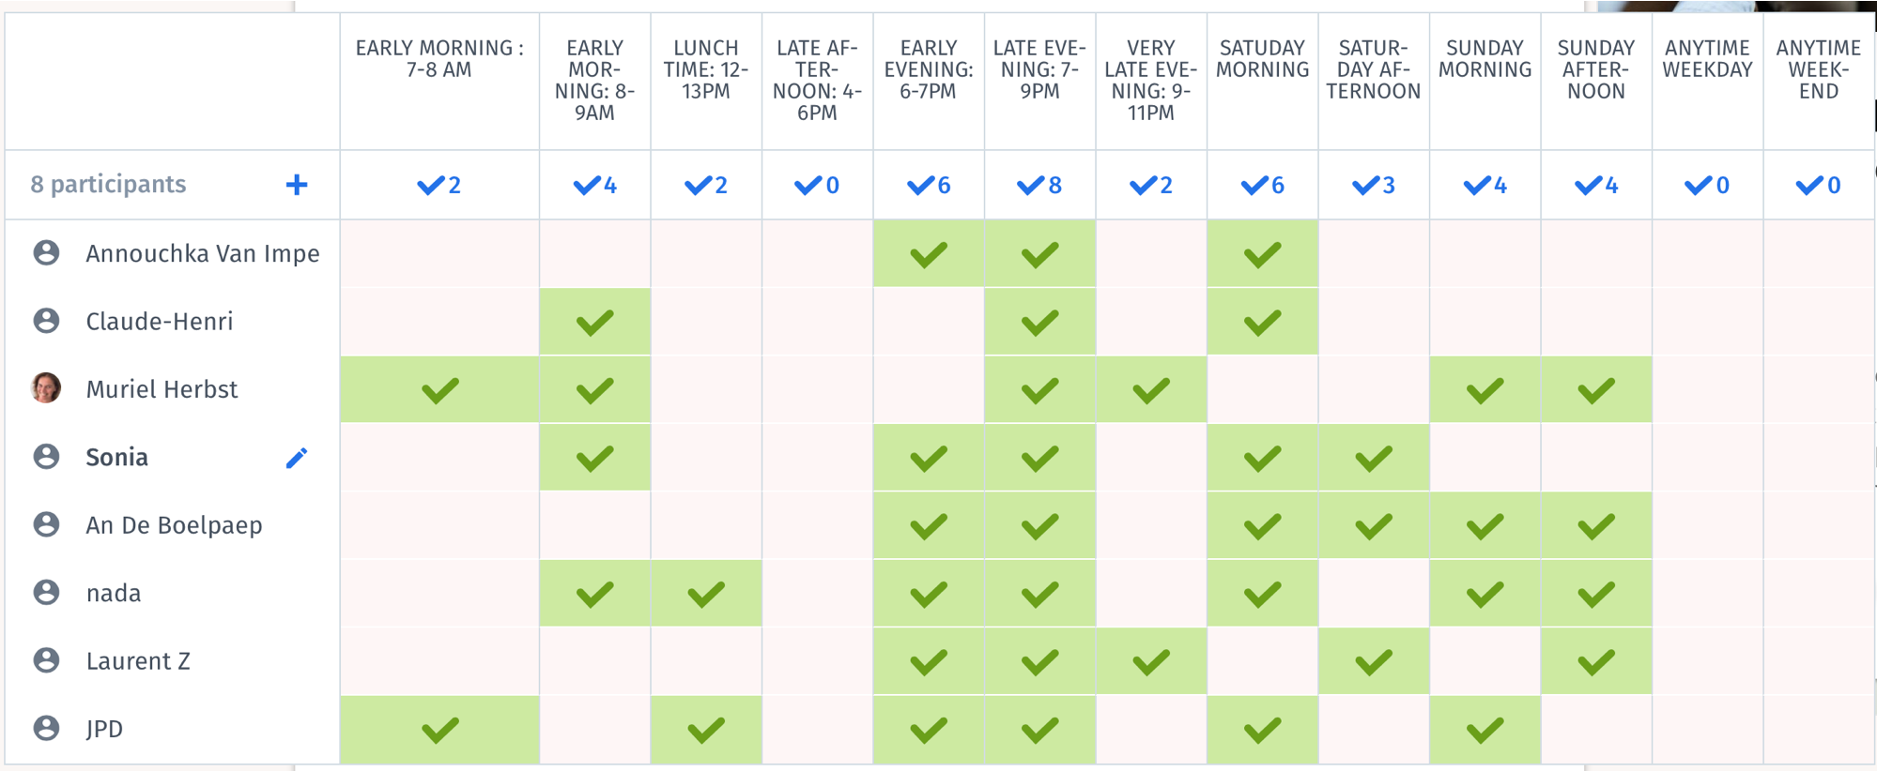
Task: Select the Late Evening 7-9PM column header
Action: pos(1039,69)
